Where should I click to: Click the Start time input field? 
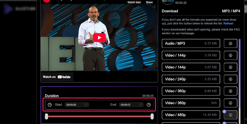pyautogui.click(x=77, y=105)
